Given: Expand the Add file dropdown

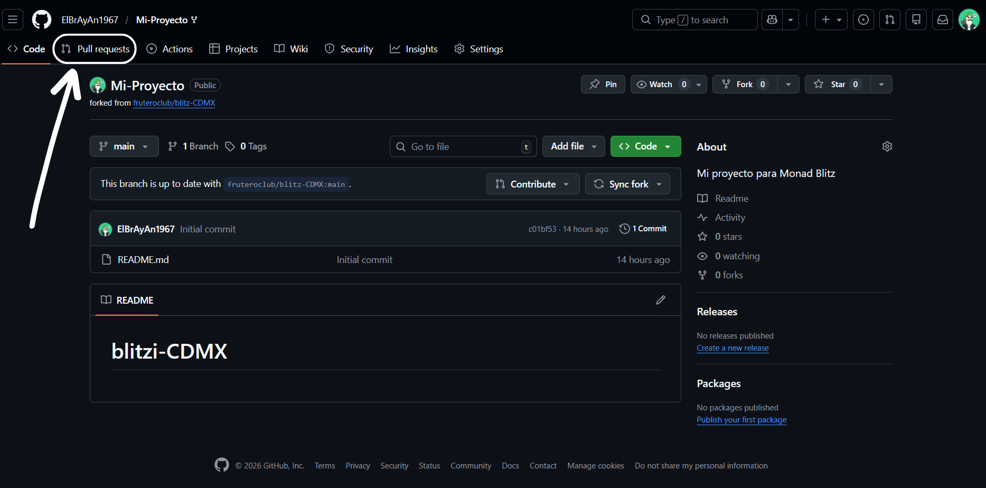Looking at the screenshot, I should click(574, 146).
